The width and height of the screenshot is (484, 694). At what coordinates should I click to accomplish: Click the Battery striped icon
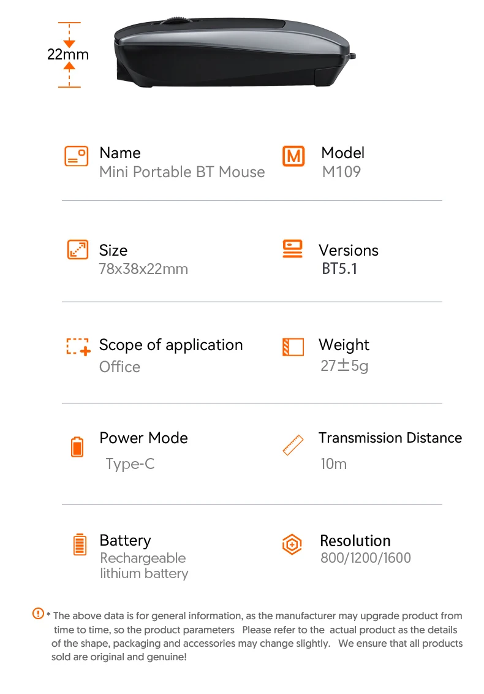point(80,544)
